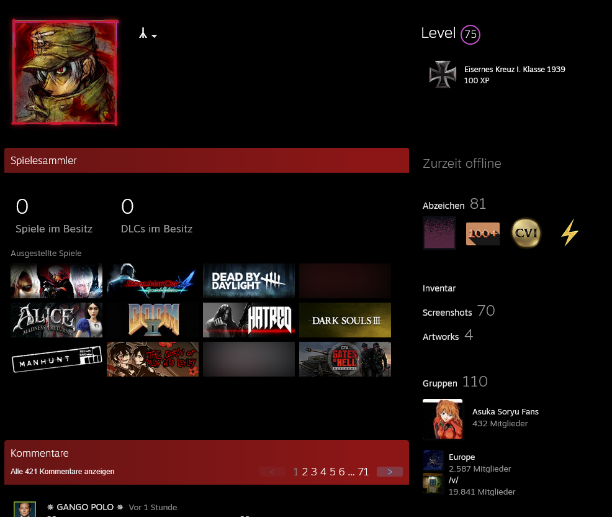
Task: Click the Level 75 badge circle
Action: click(470, 35)
